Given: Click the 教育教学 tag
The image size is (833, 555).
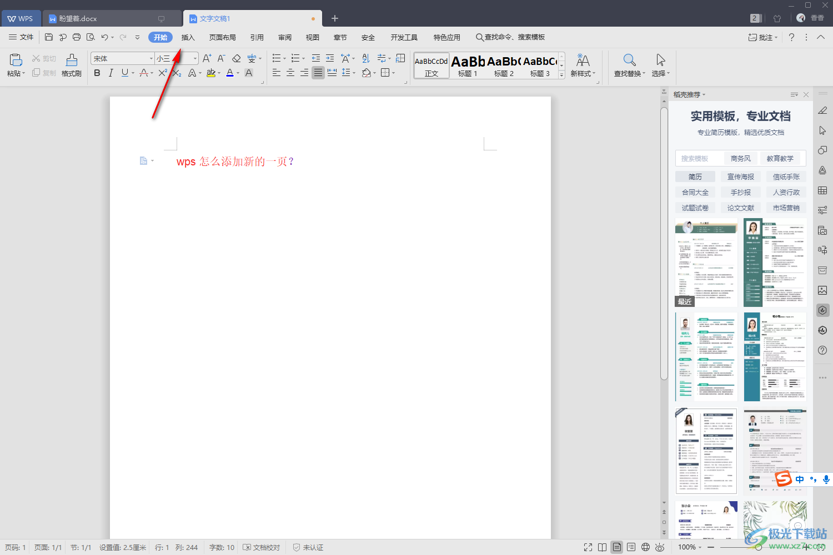Looking at the screenshot, I should point(780,158).
